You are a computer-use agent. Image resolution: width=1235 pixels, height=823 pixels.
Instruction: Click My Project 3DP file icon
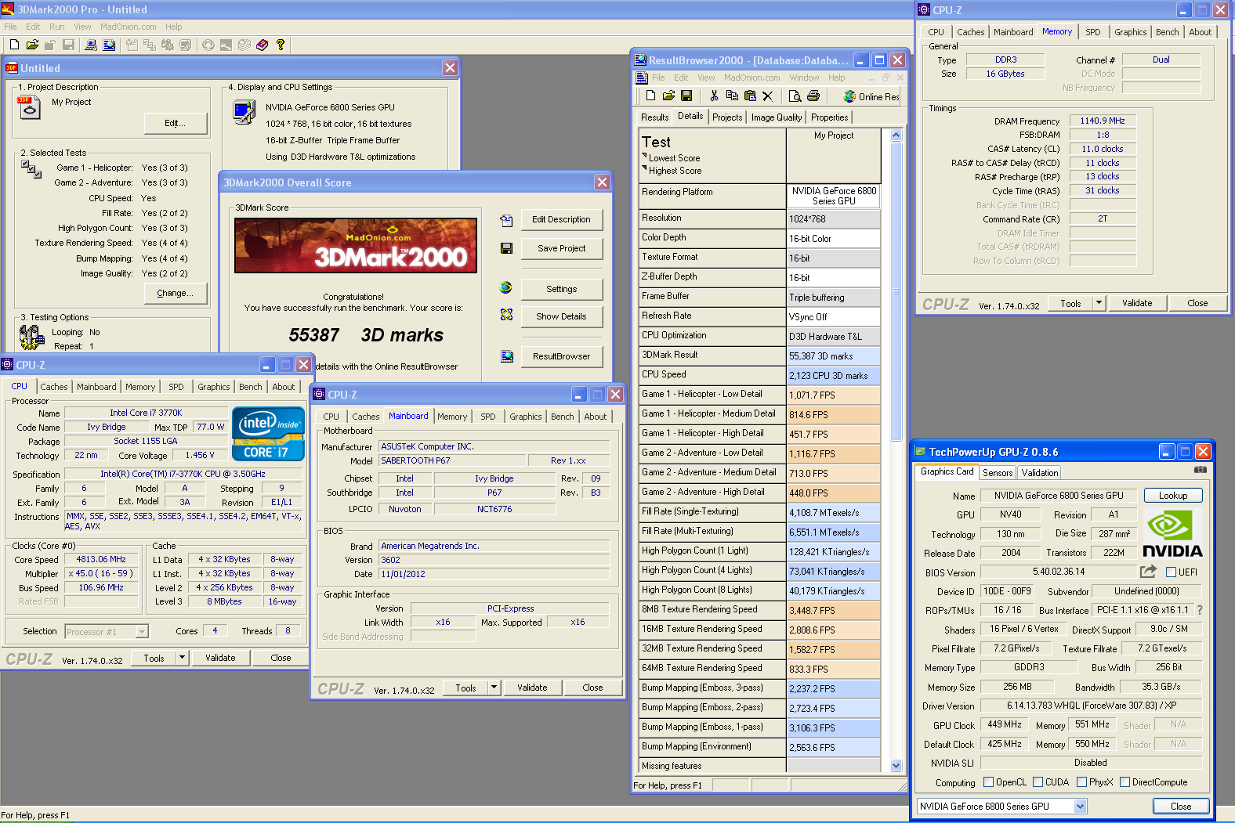[29, 107]
